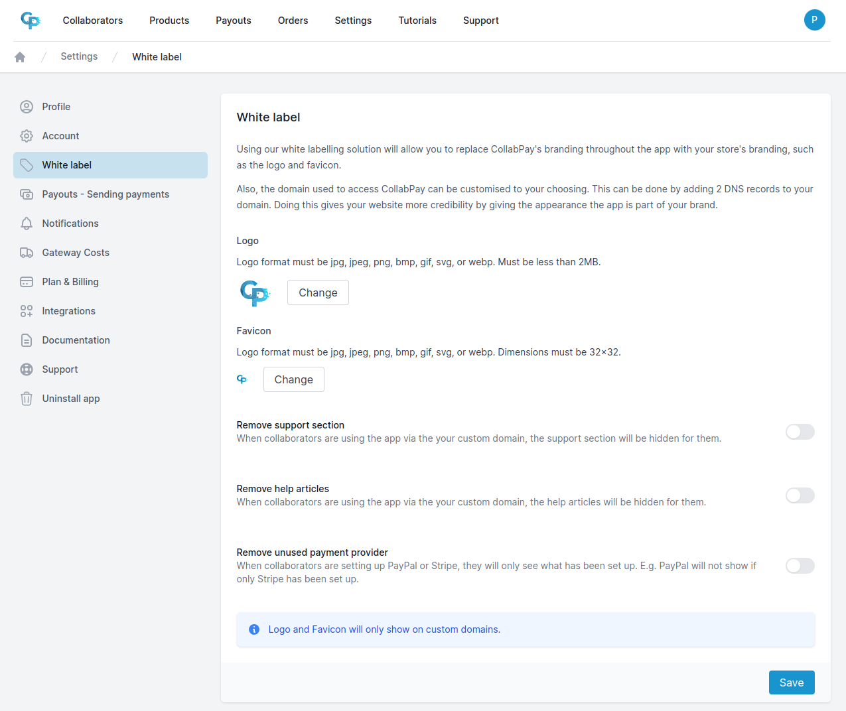Open the user avatar P menu

point(814,20)
